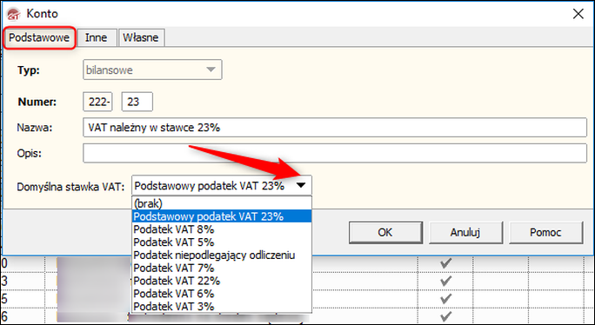Click the Nazwa text field

tap(335, 128)
